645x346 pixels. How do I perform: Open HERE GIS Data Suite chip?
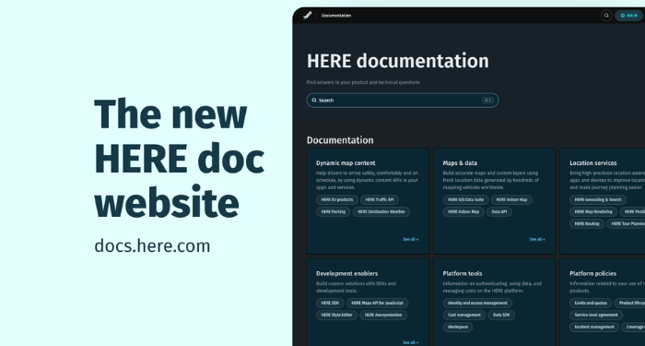coord(465,200)
